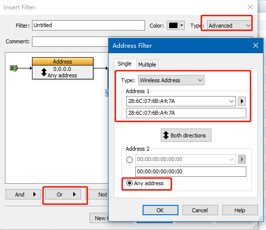Click the 0.0.0.0 text in Address node
The image size is (266, 230).
[62, 69]
